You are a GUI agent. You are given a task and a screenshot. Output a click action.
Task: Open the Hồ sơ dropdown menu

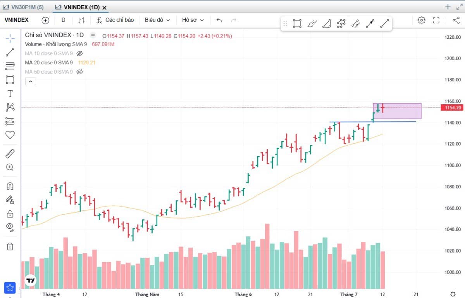click(x=193, y=20)
